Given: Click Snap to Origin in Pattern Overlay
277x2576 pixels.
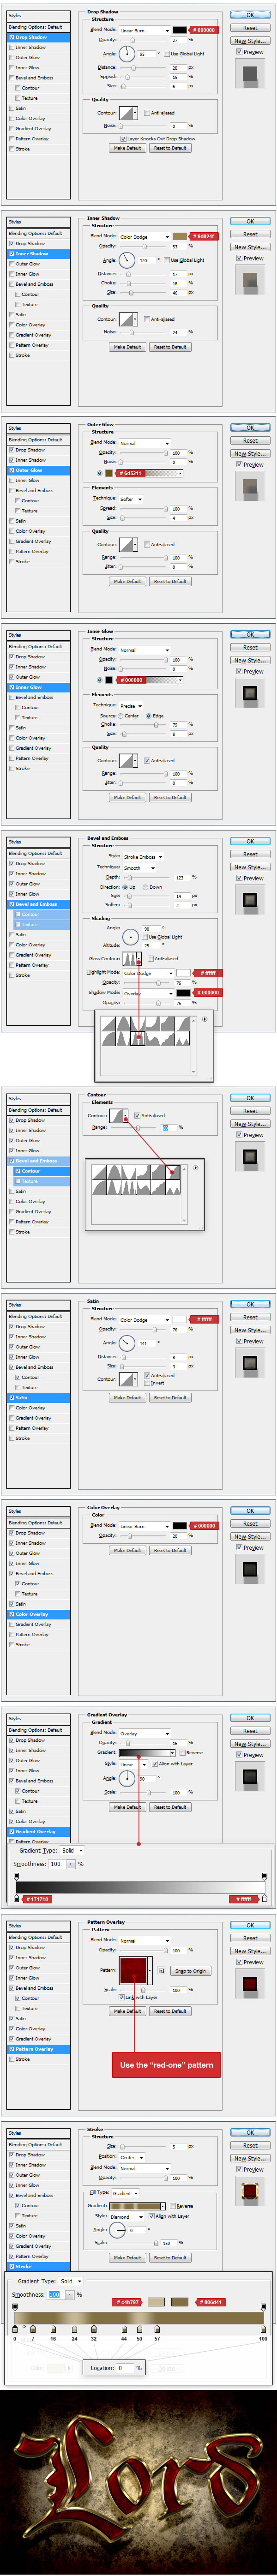Looking at the screenshot, I should pyautogui.click(x=190, y=1971).
